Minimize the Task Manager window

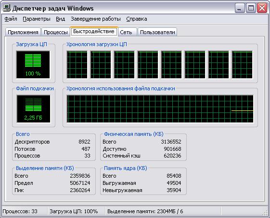pos(240,8)
